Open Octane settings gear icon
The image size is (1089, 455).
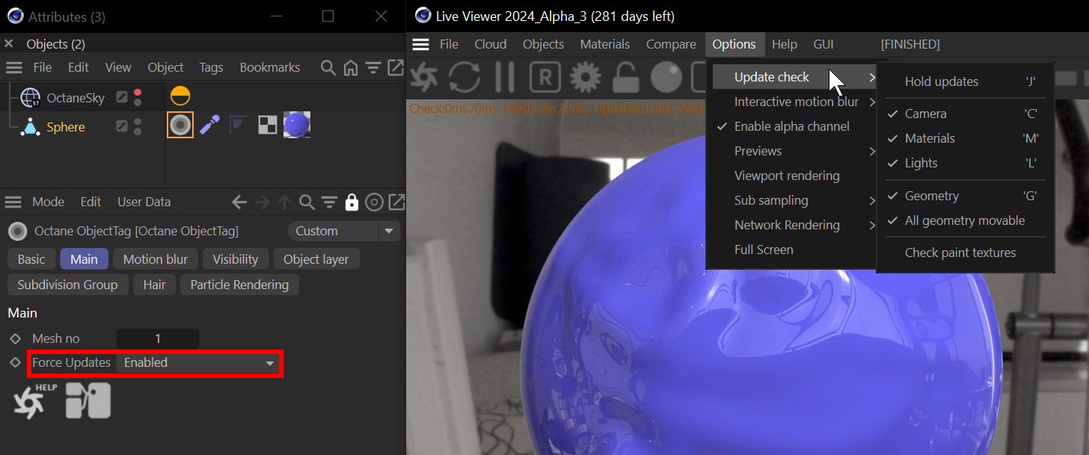585,77
